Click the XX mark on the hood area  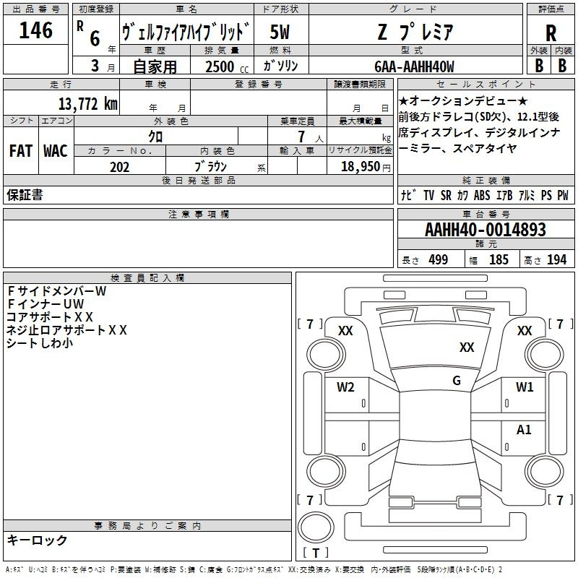tap(467, 348)
